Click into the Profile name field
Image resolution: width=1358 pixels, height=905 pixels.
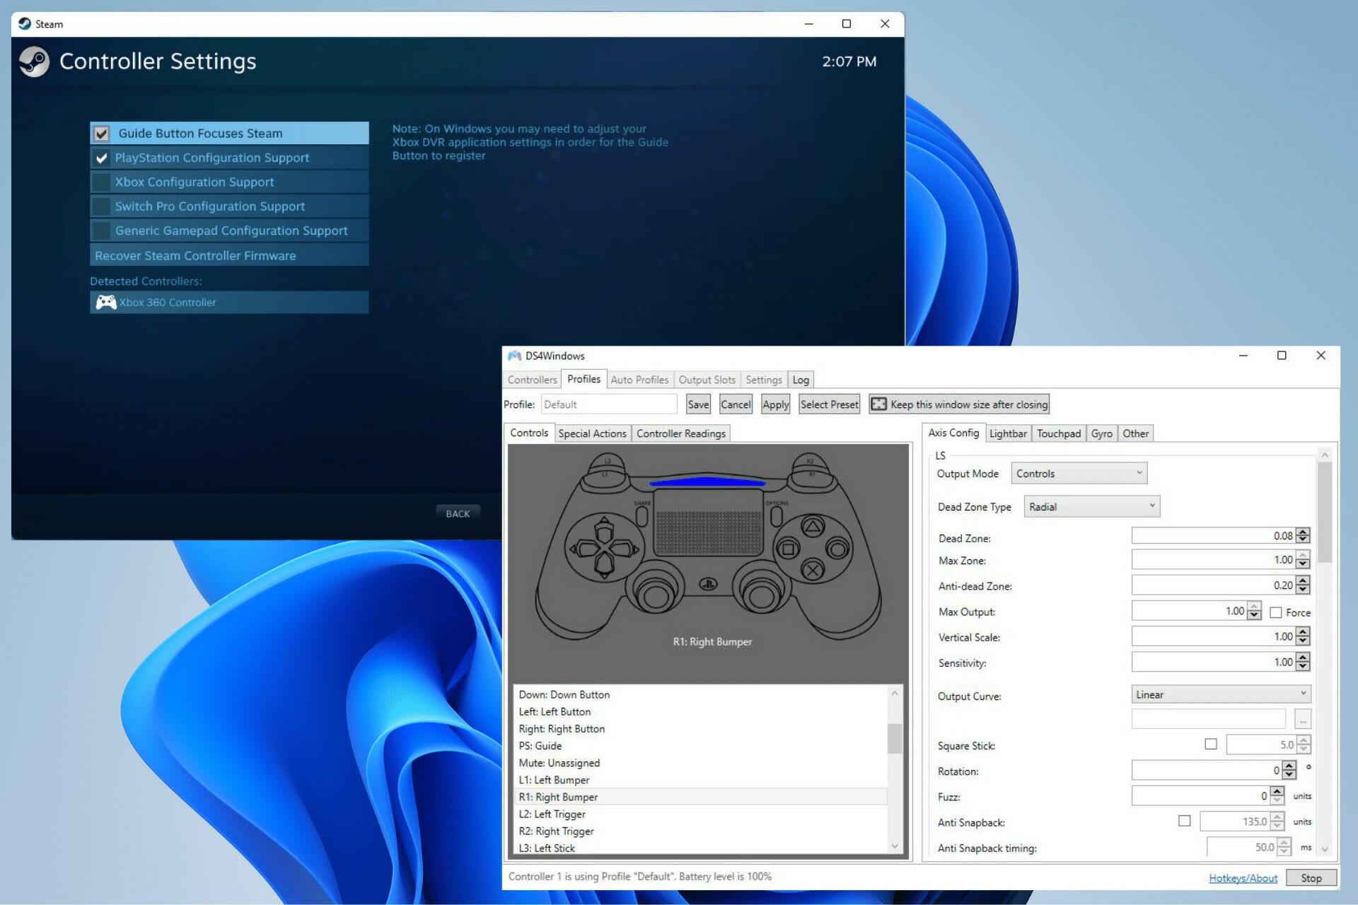(609, 404)
